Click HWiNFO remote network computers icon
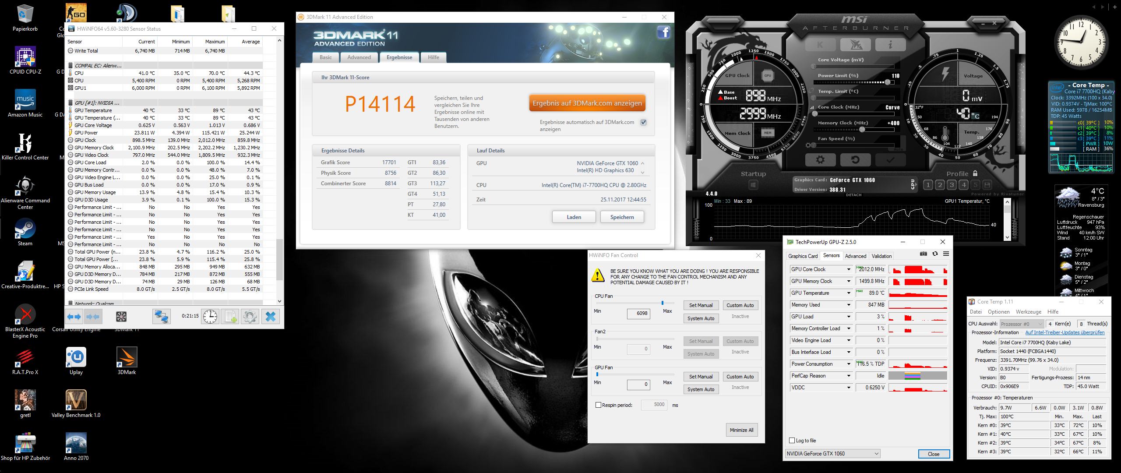The image size is (1121, 473). click(161, 317)
